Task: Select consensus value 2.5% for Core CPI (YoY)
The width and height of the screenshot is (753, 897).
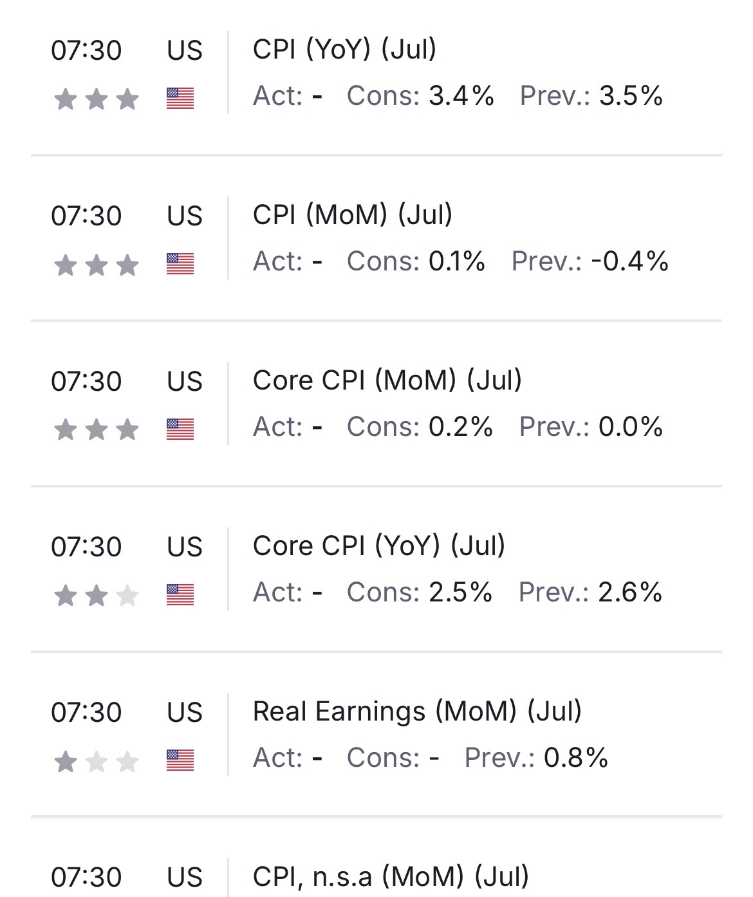Action: (461, 592)
